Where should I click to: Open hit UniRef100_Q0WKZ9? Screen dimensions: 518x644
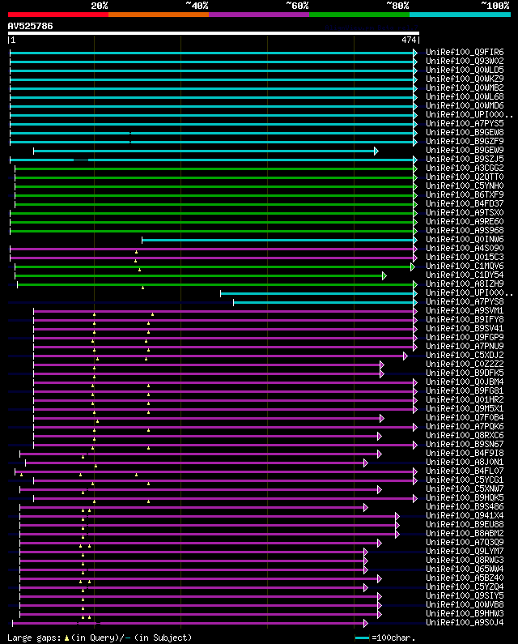point(465,79)
